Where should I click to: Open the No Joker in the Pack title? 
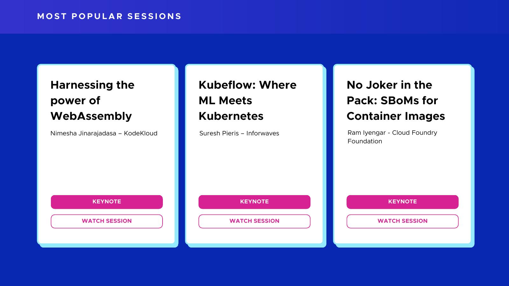coord(395,100)
